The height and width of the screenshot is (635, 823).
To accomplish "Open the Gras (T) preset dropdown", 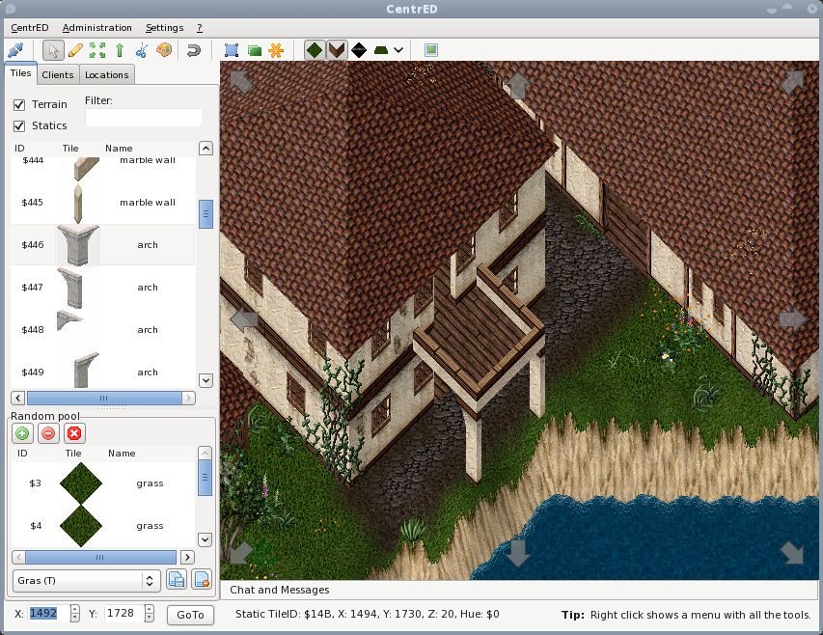I will (x=87, y=580).
